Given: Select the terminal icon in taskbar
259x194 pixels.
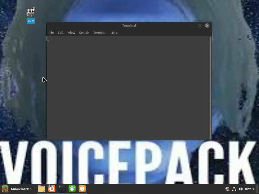Looking at the screenshot, I should (62, 189).
